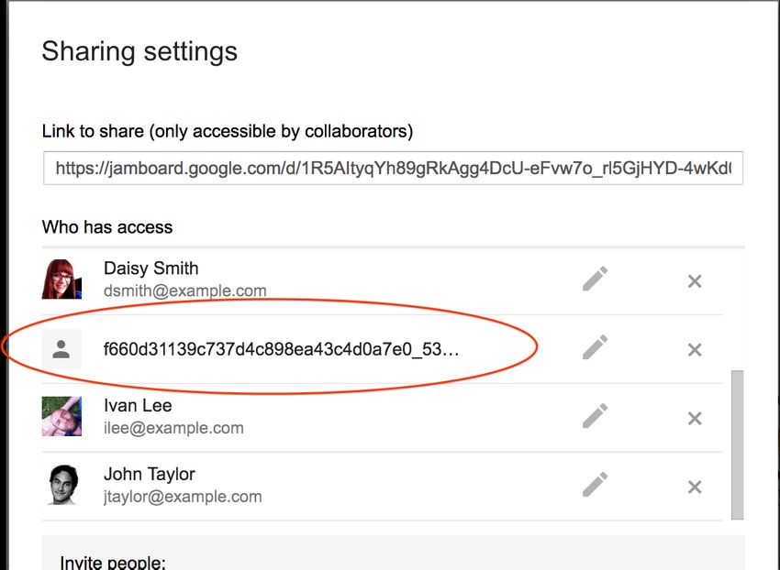Click the access list vertical scrollbar
Viewport: 780px width, 570px height.
[737, 444]
